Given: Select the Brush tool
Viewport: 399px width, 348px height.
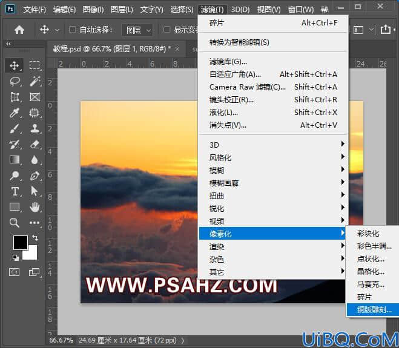Looking at the screenshot, I should 15,129.
